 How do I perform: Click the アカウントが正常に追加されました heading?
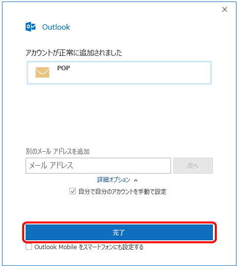74,53
